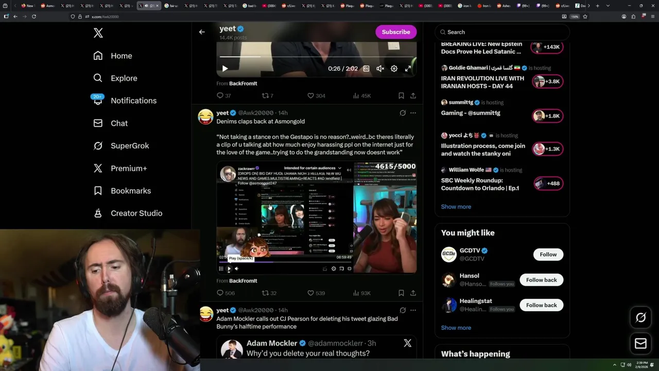Share the post with 93K views
Viewport: 659px width, 371px height.
pyautogui.click(x=413, y=293)
